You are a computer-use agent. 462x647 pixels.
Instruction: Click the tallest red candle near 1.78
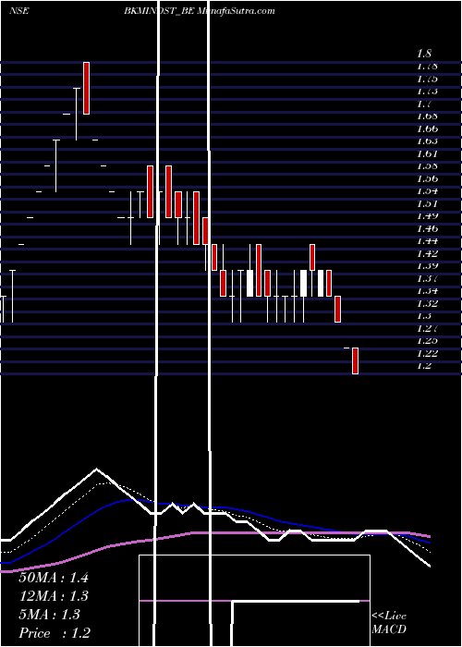click(x=86, y=89)
